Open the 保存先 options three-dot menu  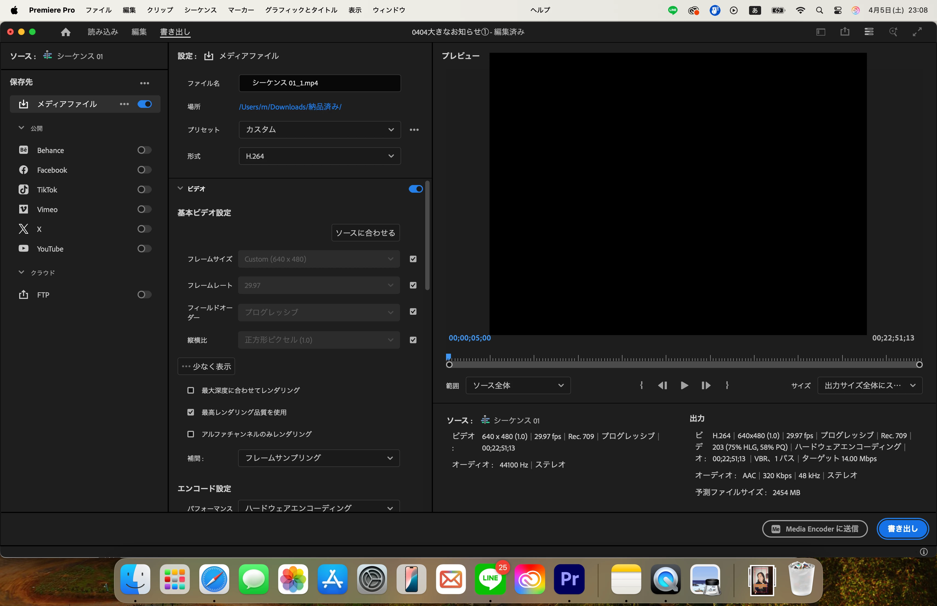click(x=144, y=83)
